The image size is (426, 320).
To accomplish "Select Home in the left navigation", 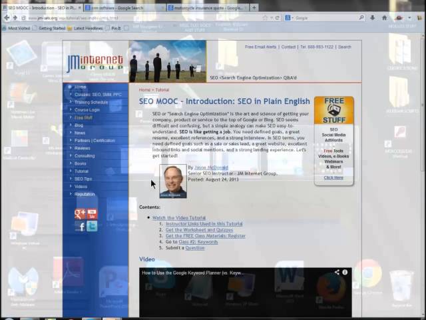I will pos(80,87).
